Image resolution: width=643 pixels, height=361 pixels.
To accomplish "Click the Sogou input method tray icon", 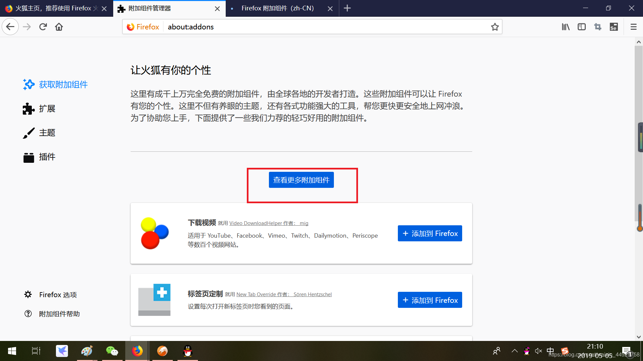I will 565,351.
